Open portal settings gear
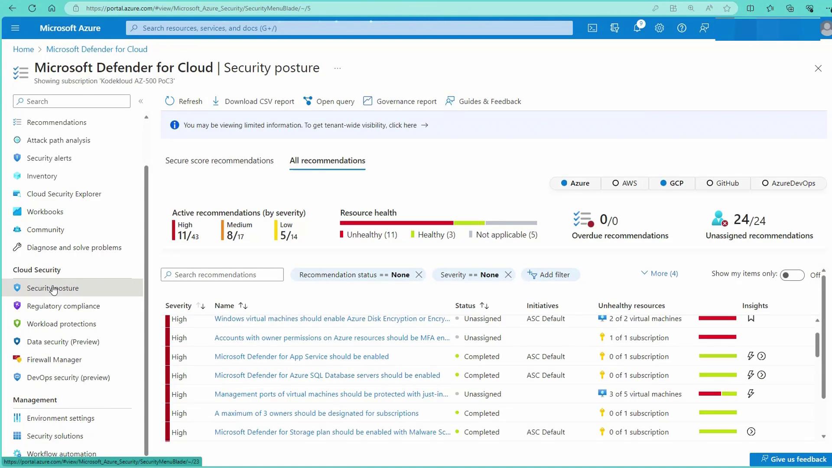 pos(659,28)
